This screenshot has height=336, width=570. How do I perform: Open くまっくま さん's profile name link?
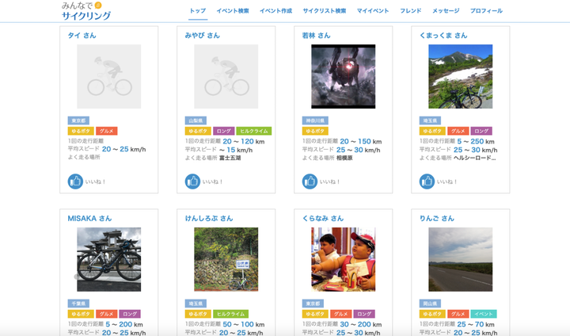pyautogui.click(x=443, y=36)
